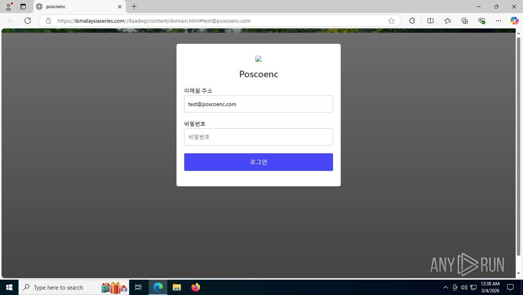Open Collections icon in toolbar
Screen dimensions: 523x295
(465, 21)
